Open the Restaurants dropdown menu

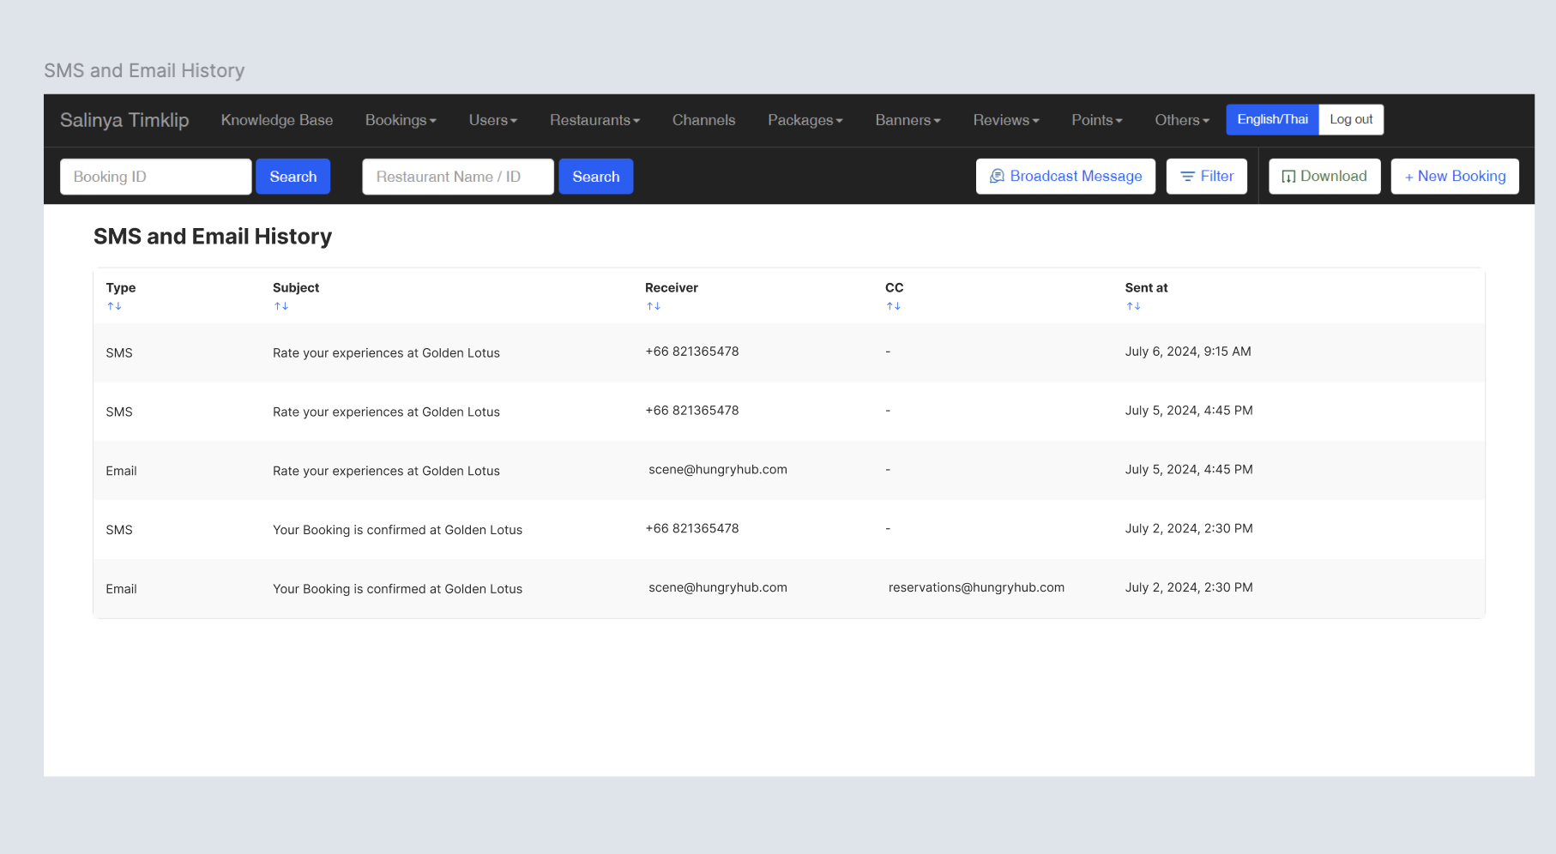594,120
